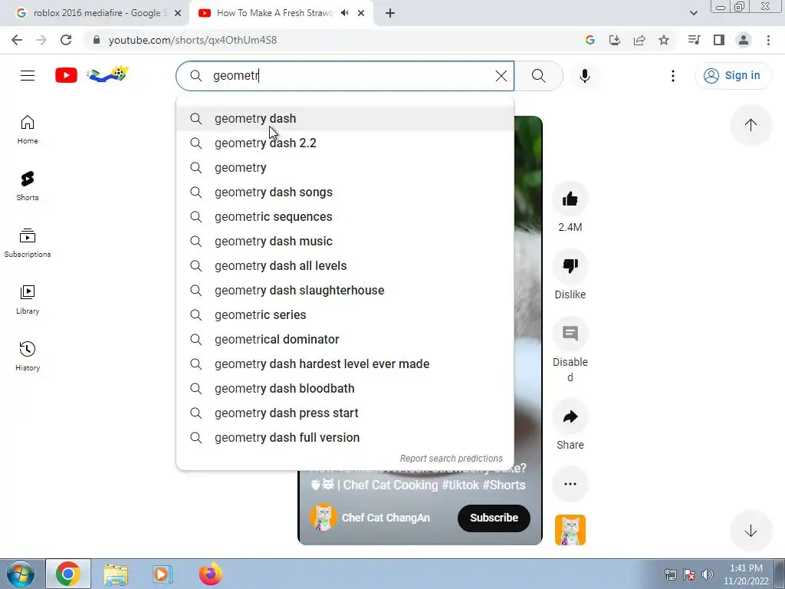
Task: Click the YouTube logo
Action: 66,76
